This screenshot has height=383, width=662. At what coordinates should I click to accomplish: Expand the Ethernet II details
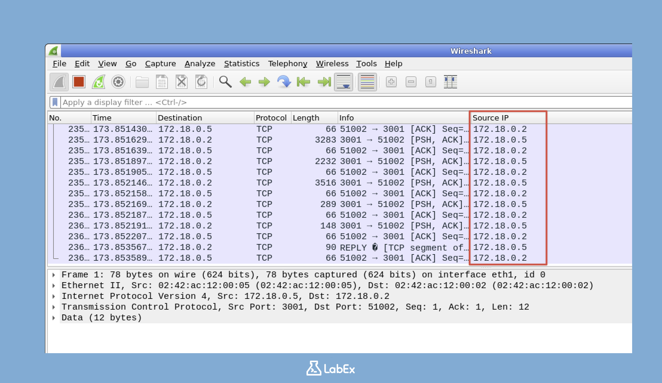[x=54, y=285]
